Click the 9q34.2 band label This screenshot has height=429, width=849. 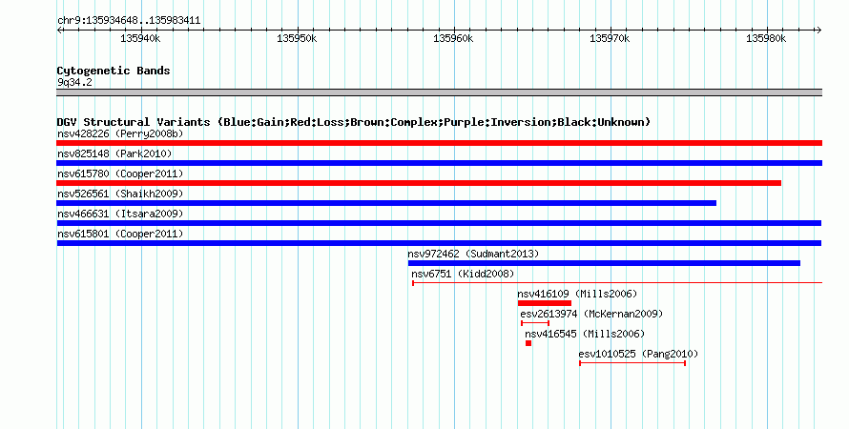click(x=74, y=82)
